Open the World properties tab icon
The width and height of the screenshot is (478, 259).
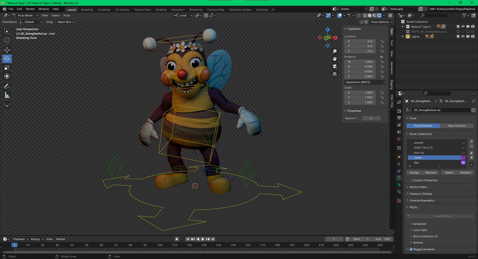pos(399,139)
